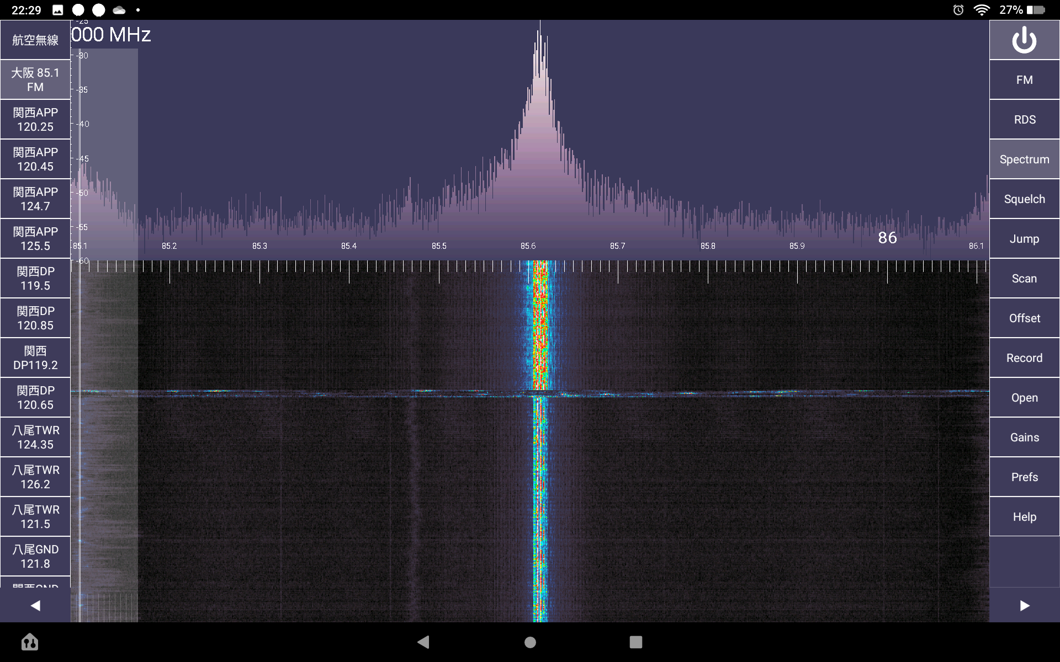Open the FM demodulation mode selector
This screenshot has height=662, width=1060.
1024,80
